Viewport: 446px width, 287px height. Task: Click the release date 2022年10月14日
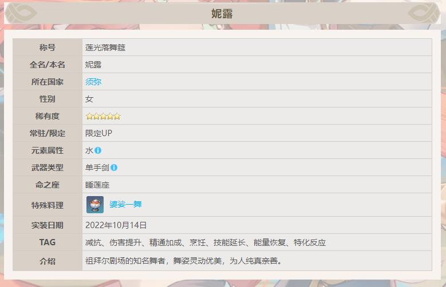[x=116, y=225]
